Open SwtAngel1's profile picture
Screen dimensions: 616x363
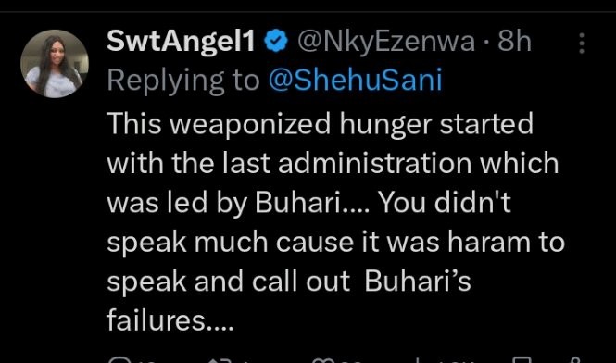click(55, 63)
